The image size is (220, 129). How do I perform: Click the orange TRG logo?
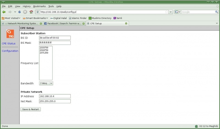coord(10,34)
